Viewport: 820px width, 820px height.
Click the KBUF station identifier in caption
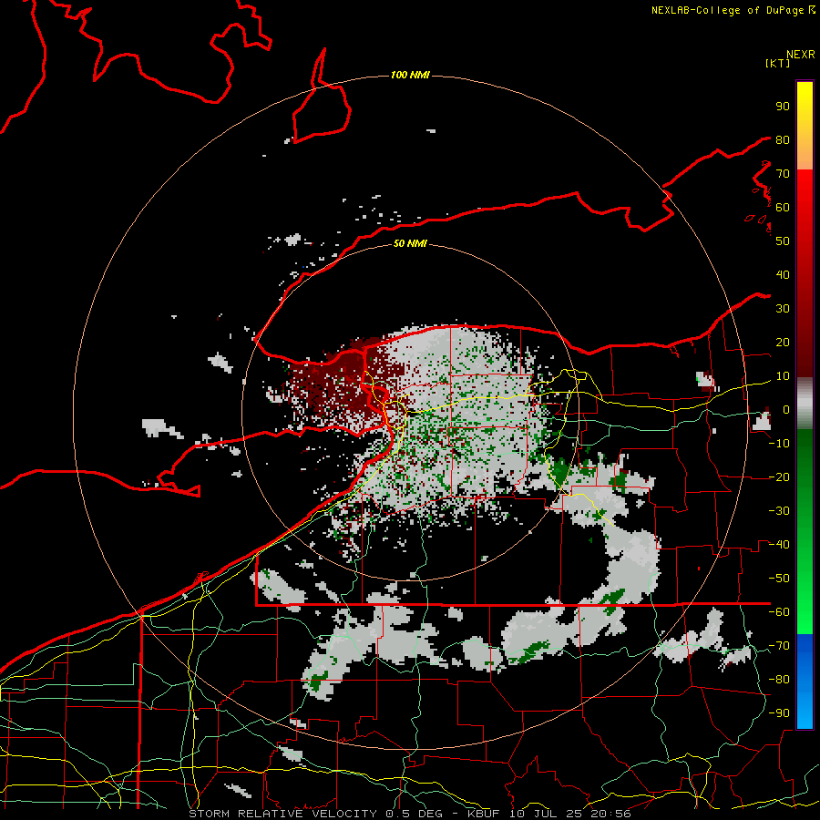coord(483,814)
